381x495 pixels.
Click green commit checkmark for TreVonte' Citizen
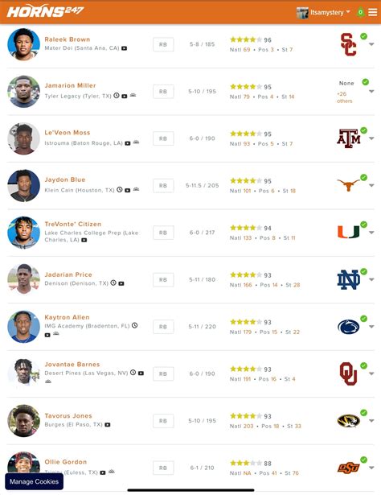(363, 225)
